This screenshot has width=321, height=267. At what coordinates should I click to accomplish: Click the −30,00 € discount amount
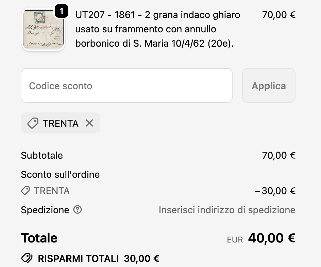(x=275, y=191)
